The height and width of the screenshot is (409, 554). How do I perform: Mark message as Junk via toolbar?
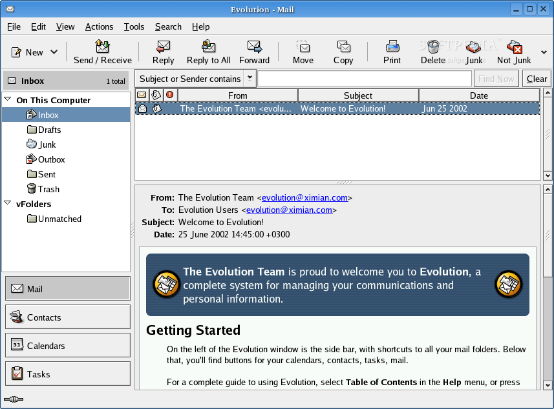pos(474,46)
